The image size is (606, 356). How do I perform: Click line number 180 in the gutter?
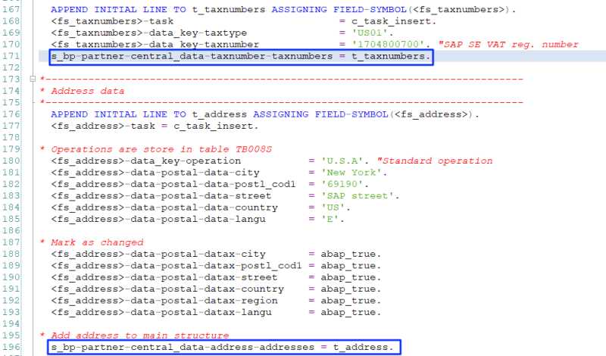(11, 161)
